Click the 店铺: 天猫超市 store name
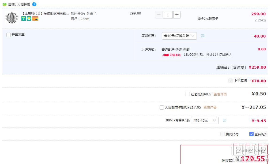 [19, 5]
